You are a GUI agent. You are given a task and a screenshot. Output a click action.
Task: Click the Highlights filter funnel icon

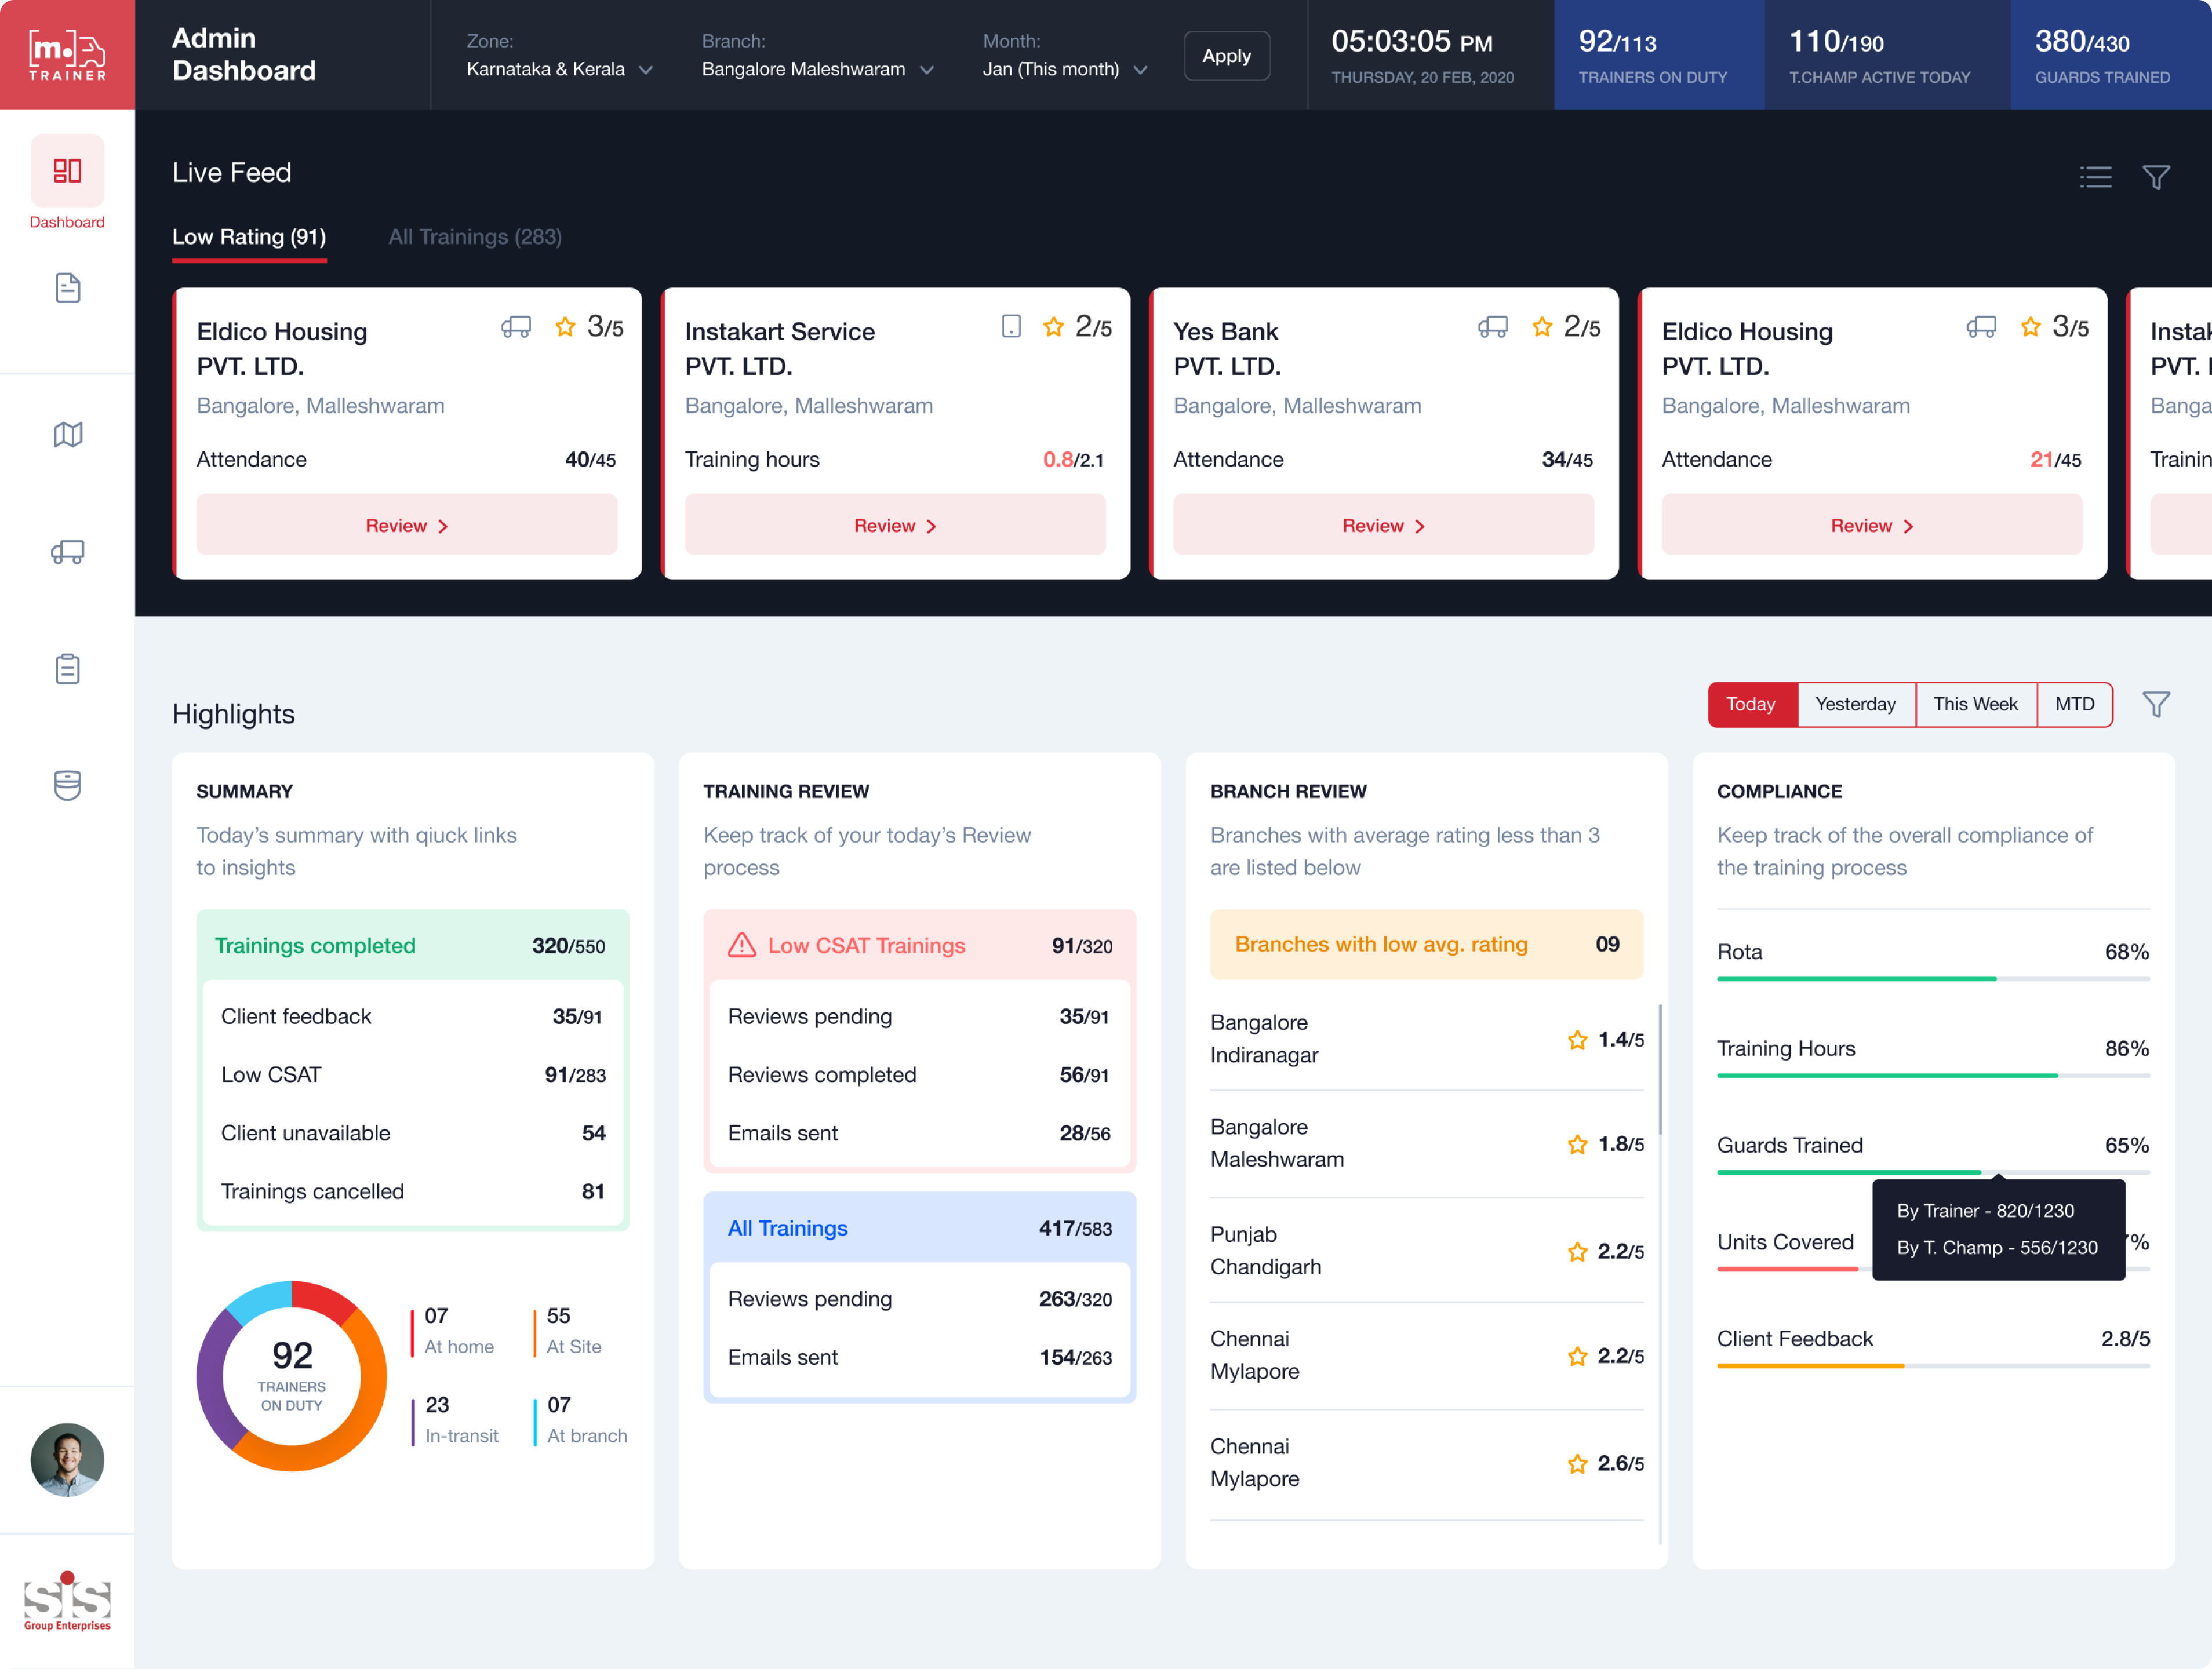[2156, 704]
